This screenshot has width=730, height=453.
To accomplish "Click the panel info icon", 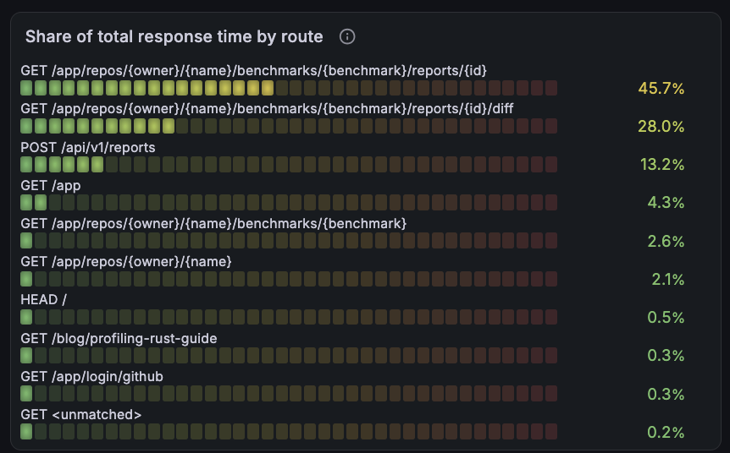I will 347,36.
